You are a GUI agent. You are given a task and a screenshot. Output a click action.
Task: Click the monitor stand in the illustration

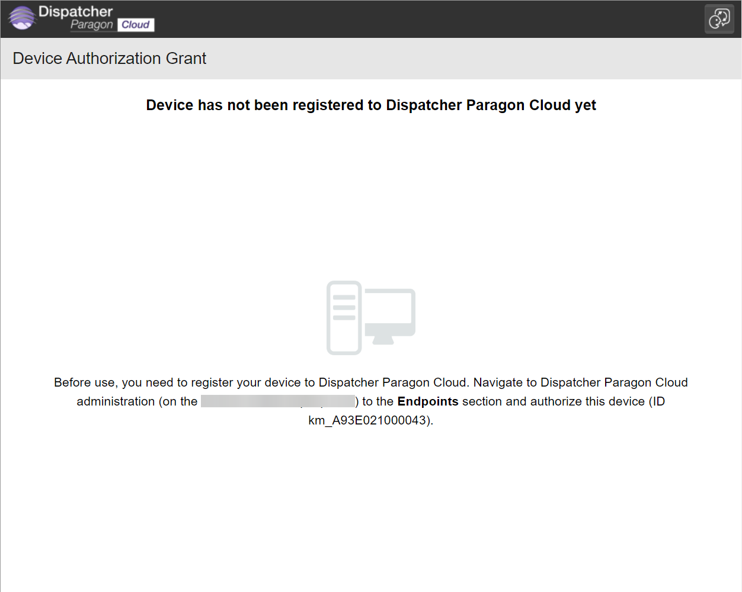tap(383, 340)
